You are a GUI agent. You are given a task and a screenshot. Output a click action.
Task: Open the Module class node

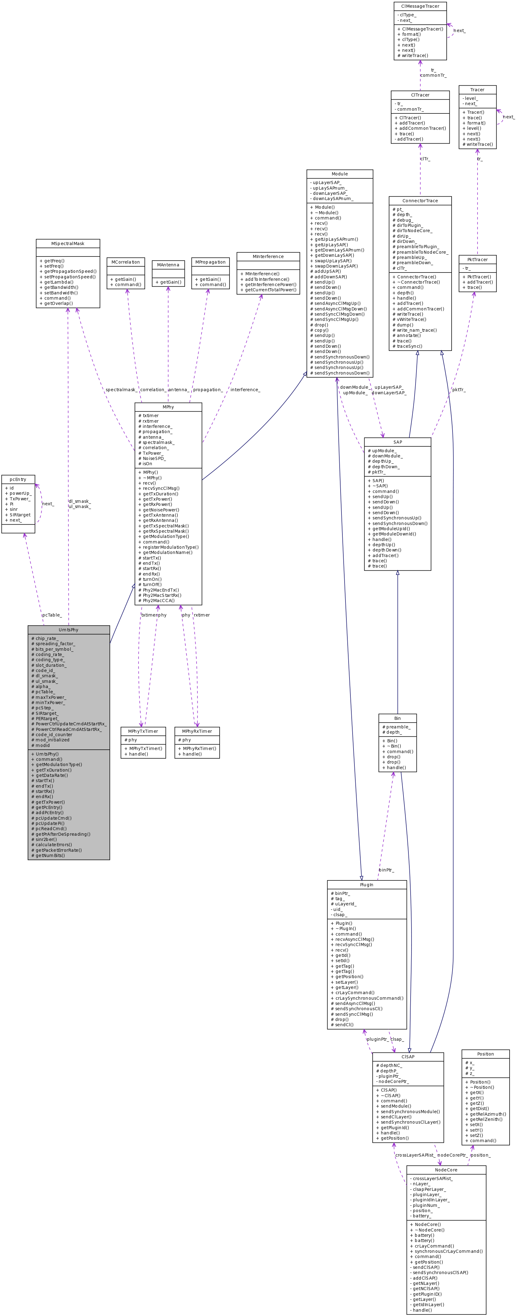[x=340, y=273]
